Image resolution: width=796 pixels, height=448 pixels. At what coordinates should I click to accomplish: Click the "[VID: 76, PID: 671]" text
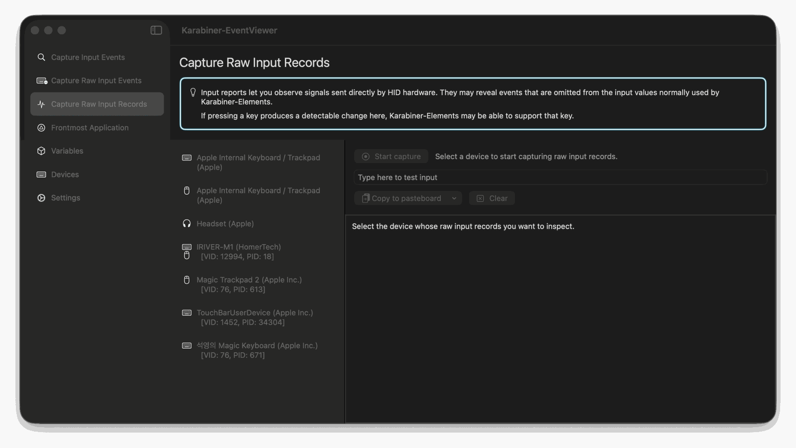[x=233, y=355]
